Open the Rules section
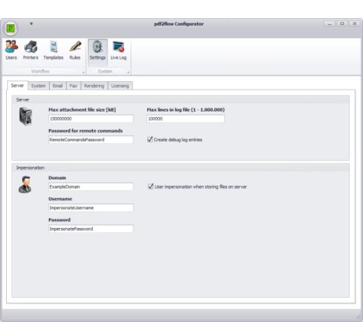This screenshot has width=363, height=322. click(75, 50)
